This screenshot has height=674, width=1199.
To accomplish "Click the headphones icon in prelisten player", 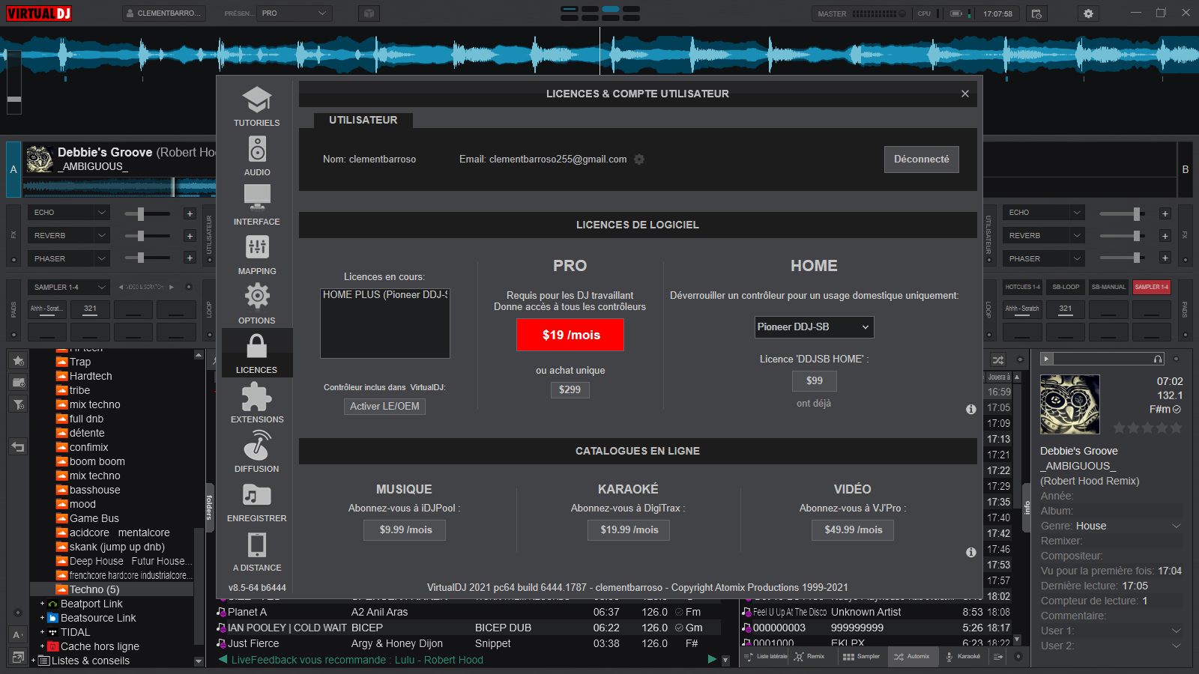I will click(1158, 359).
